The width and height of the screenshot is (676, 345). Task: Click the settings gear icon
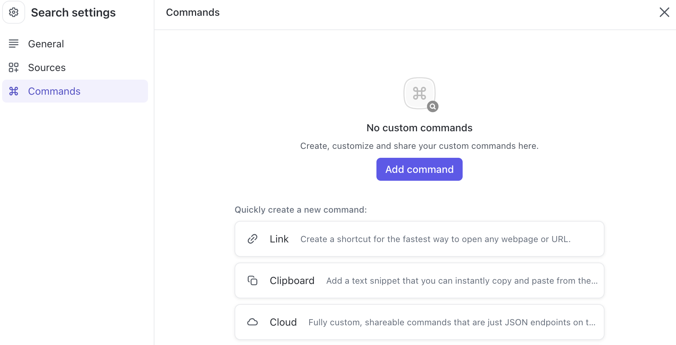14,12
